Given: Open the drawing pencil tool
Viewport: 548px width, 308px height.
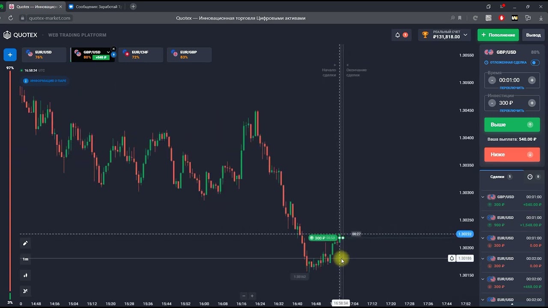Looking at the screenshot, I should pos(25,243).
